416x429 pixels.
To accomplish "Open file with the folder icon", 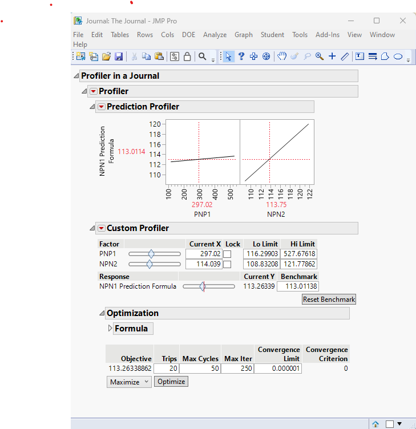I will point(106,56).
